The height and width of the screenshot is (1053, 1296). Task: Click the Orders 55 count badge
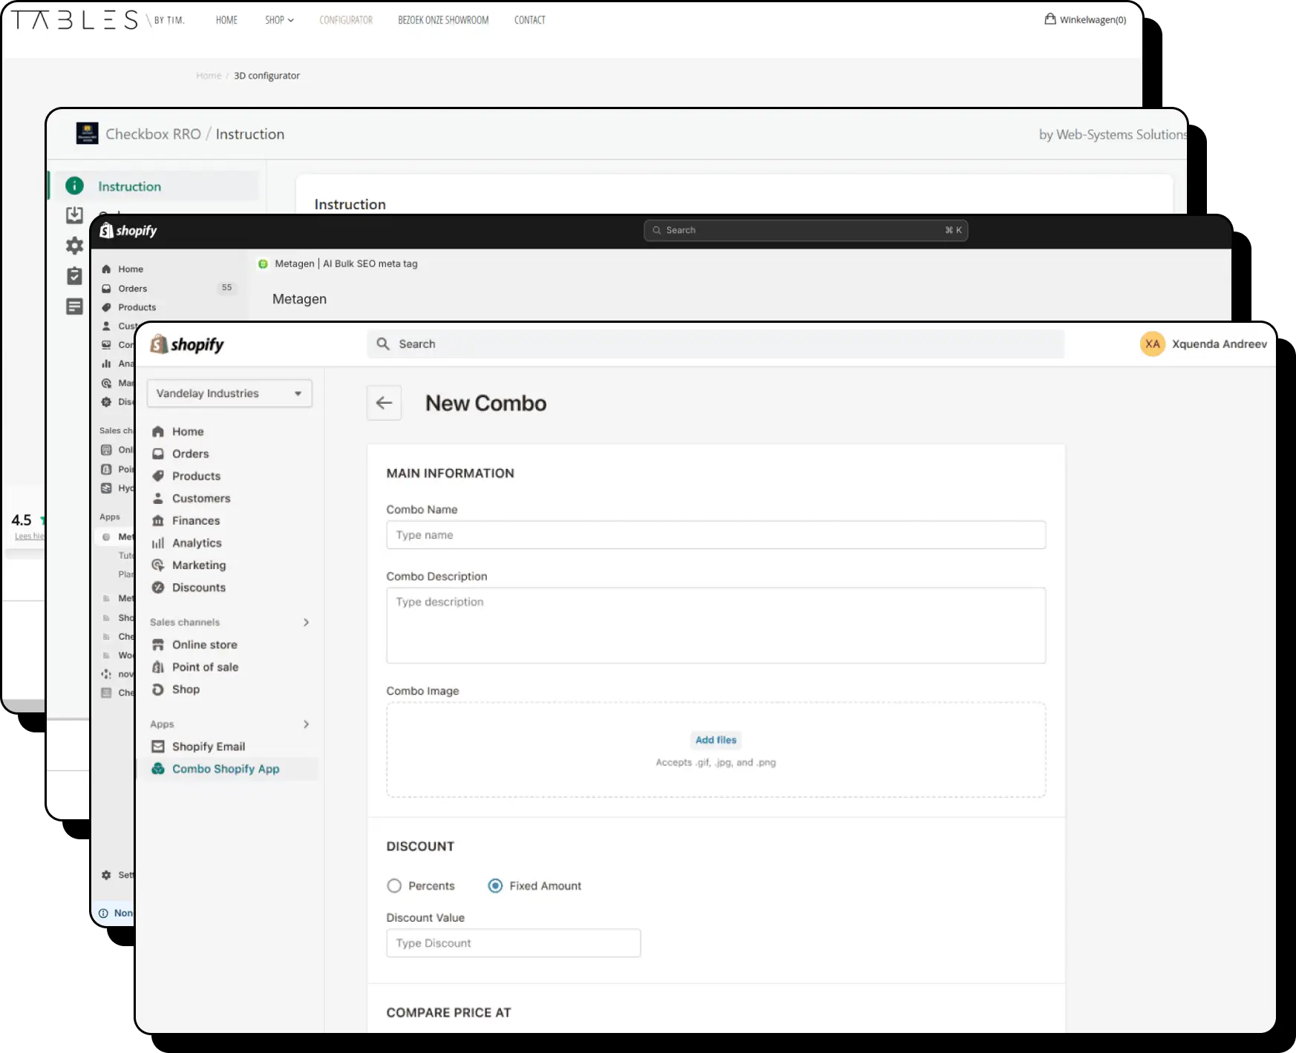coord(226,288)
